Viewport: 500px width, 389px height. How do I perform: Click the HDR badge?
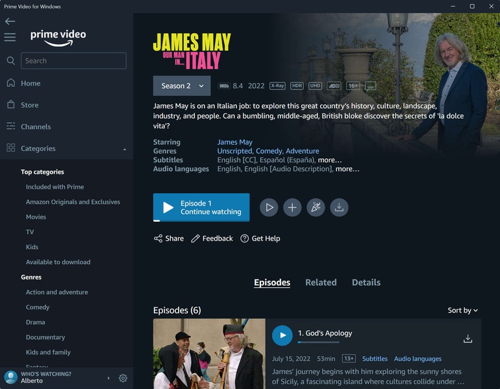[x=297, y=86]
